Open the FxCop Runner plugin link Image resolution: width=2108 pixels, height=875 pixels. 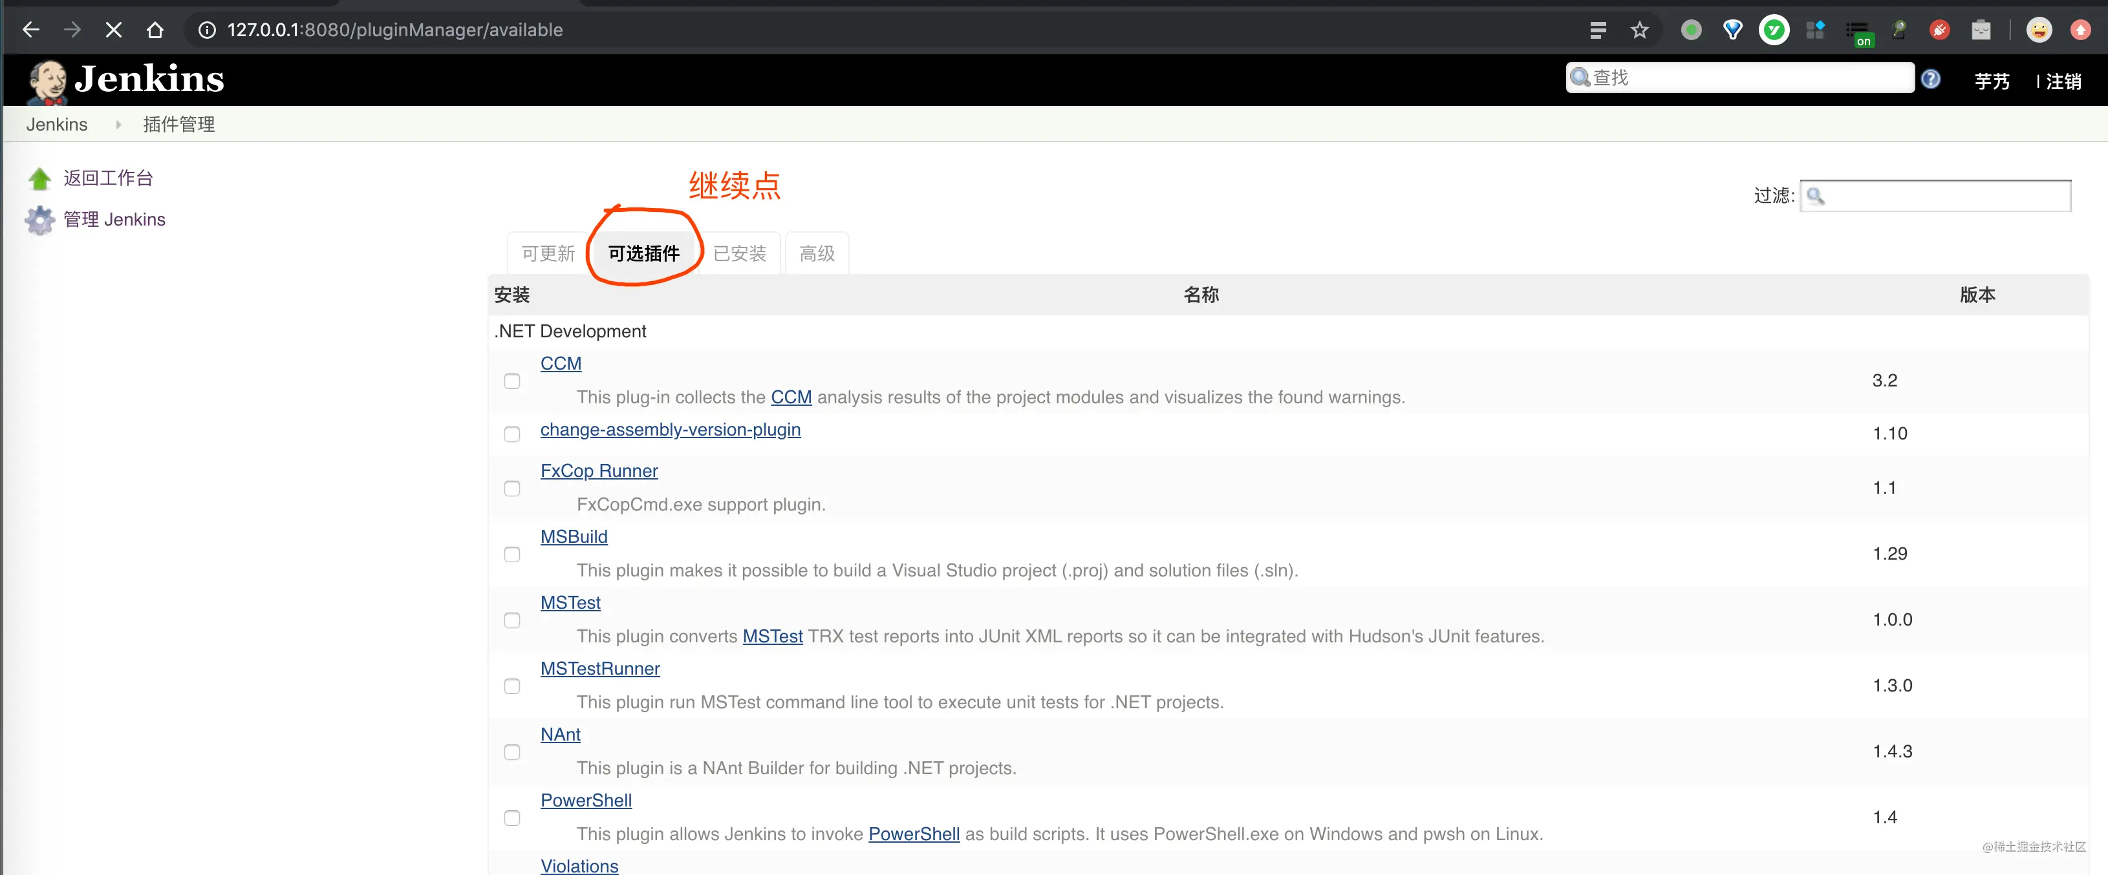click(599, 471)
